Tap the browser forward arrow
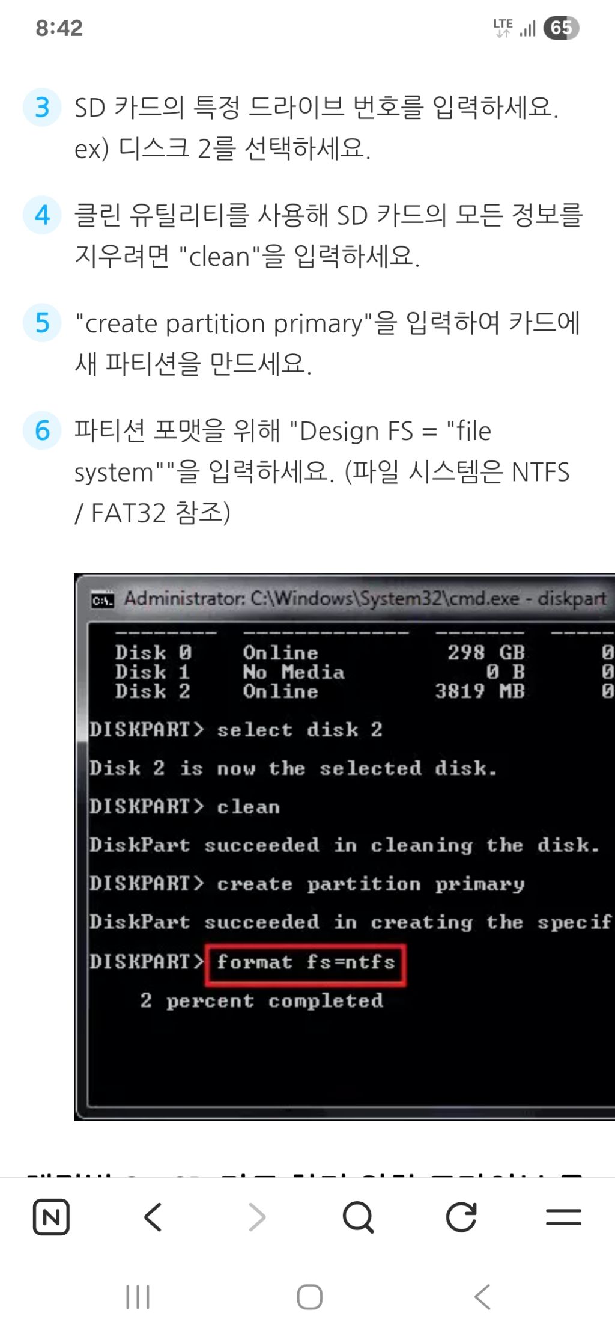This screenshot has width=615, height=1334. click(x=256, y=1217)
